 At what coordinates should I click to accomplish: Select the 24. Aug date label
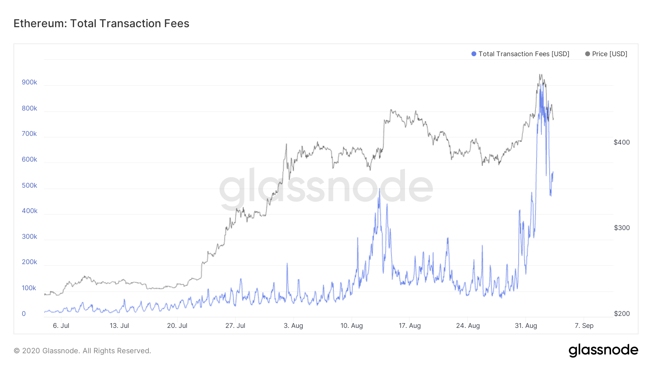click(x=468, y=326)
